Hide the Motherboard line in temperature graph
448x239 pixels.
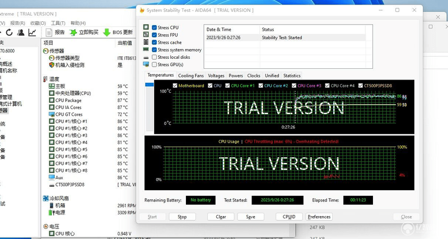pos(175,86)
